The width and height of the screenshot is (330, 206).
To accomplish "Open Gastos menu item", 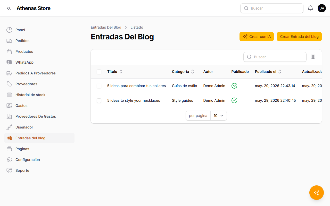I will click(x=39, y=106).
